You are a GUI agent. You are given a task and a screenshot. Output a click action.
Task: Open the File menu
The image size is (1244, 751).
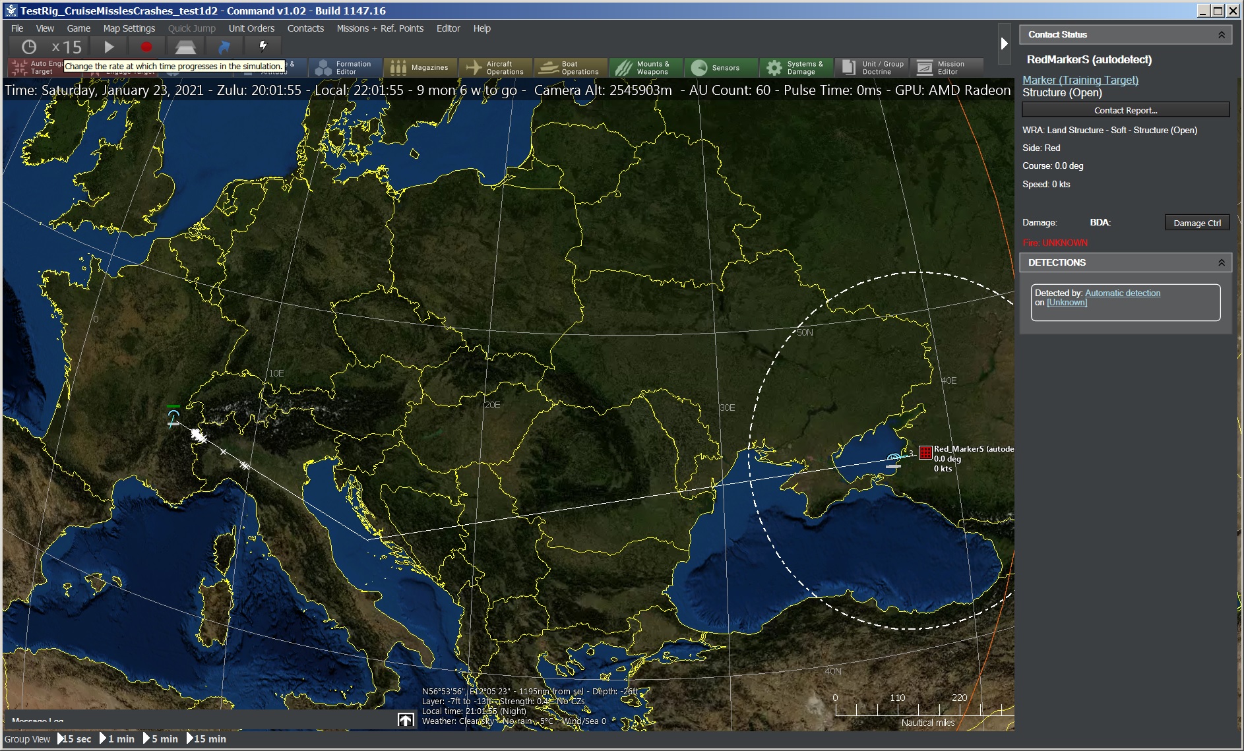(x=17, y=28)
